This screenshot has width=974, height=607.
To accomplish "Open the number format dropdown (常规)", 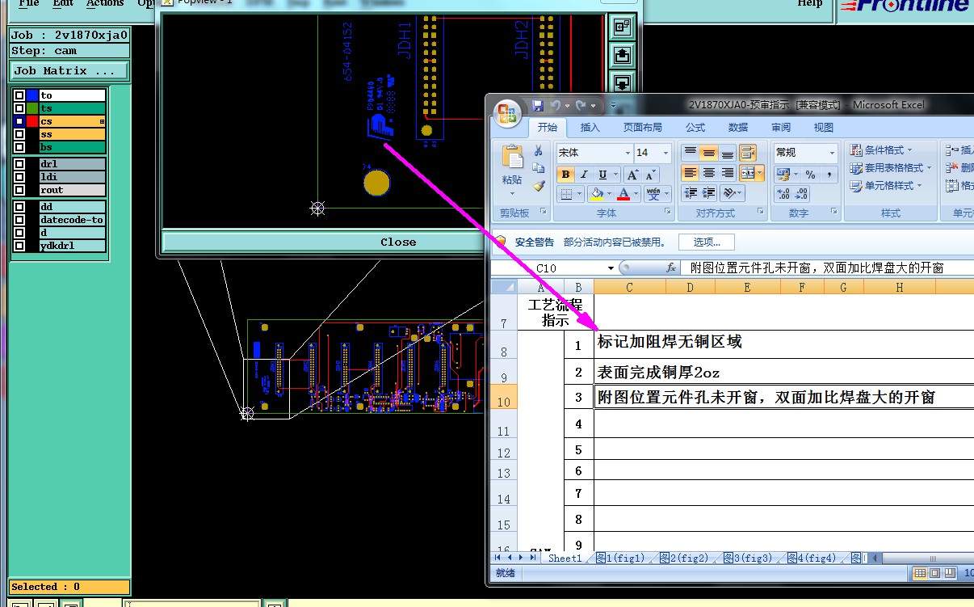I will [x=831, y=153].
